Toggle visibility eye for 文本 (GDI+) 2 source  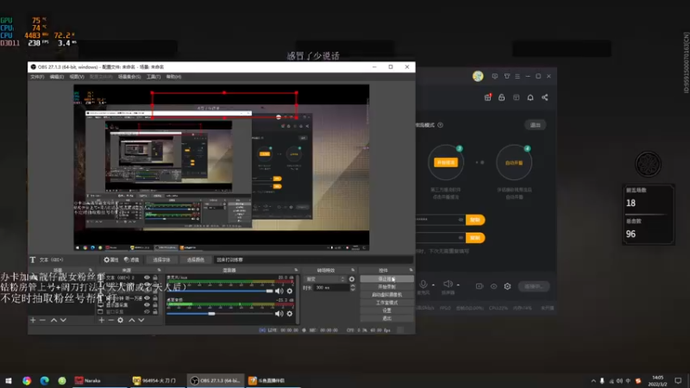tap(147, 278)
